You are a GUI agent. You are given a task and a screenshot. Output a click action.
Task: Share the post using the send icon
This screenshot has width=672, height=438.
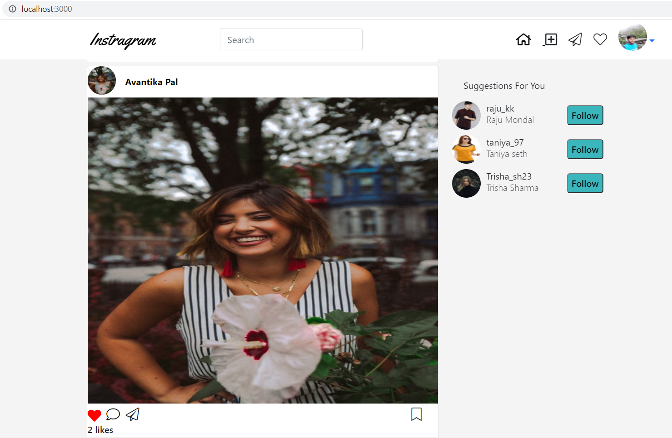pyautogui.click(x=132, y=414)
